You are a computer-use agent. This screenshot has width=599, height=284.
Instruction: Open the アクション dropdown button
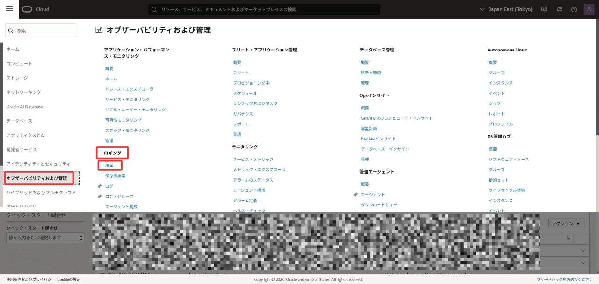(566, 224)
